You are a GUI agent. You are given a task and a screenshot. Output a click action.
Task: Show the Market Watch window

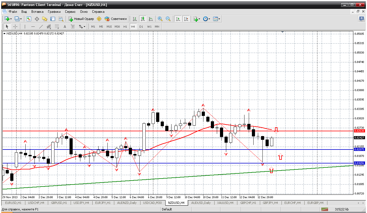pos(29,19)
